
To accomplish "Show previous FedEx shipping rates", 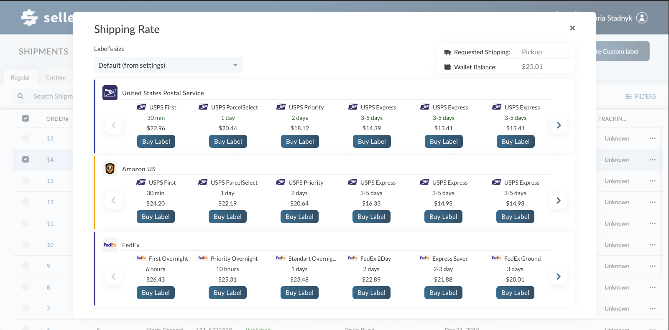I will point(114,277).
